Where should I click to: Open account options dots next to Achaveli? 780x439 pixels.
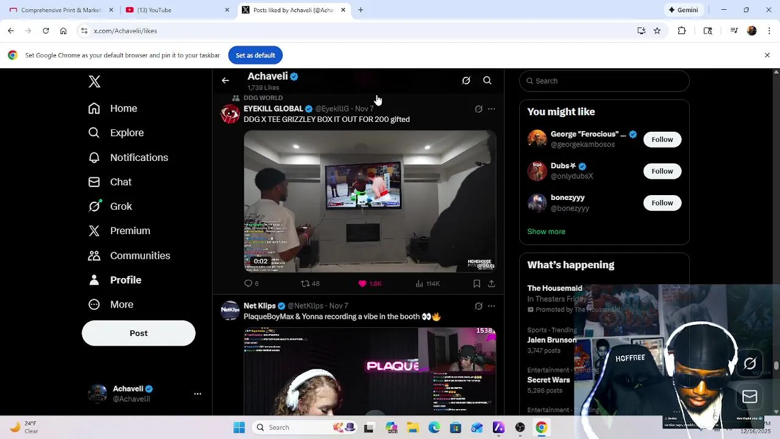(197, 394)
